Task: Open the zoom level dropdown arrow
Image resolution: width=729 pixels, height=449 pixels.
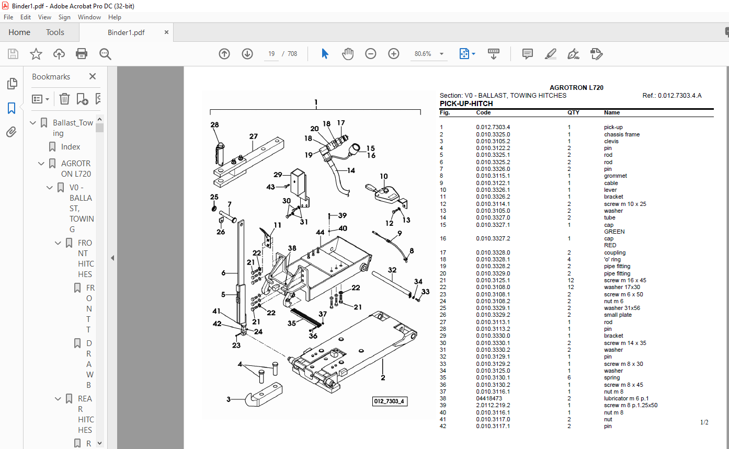Action: coord(441,54)
